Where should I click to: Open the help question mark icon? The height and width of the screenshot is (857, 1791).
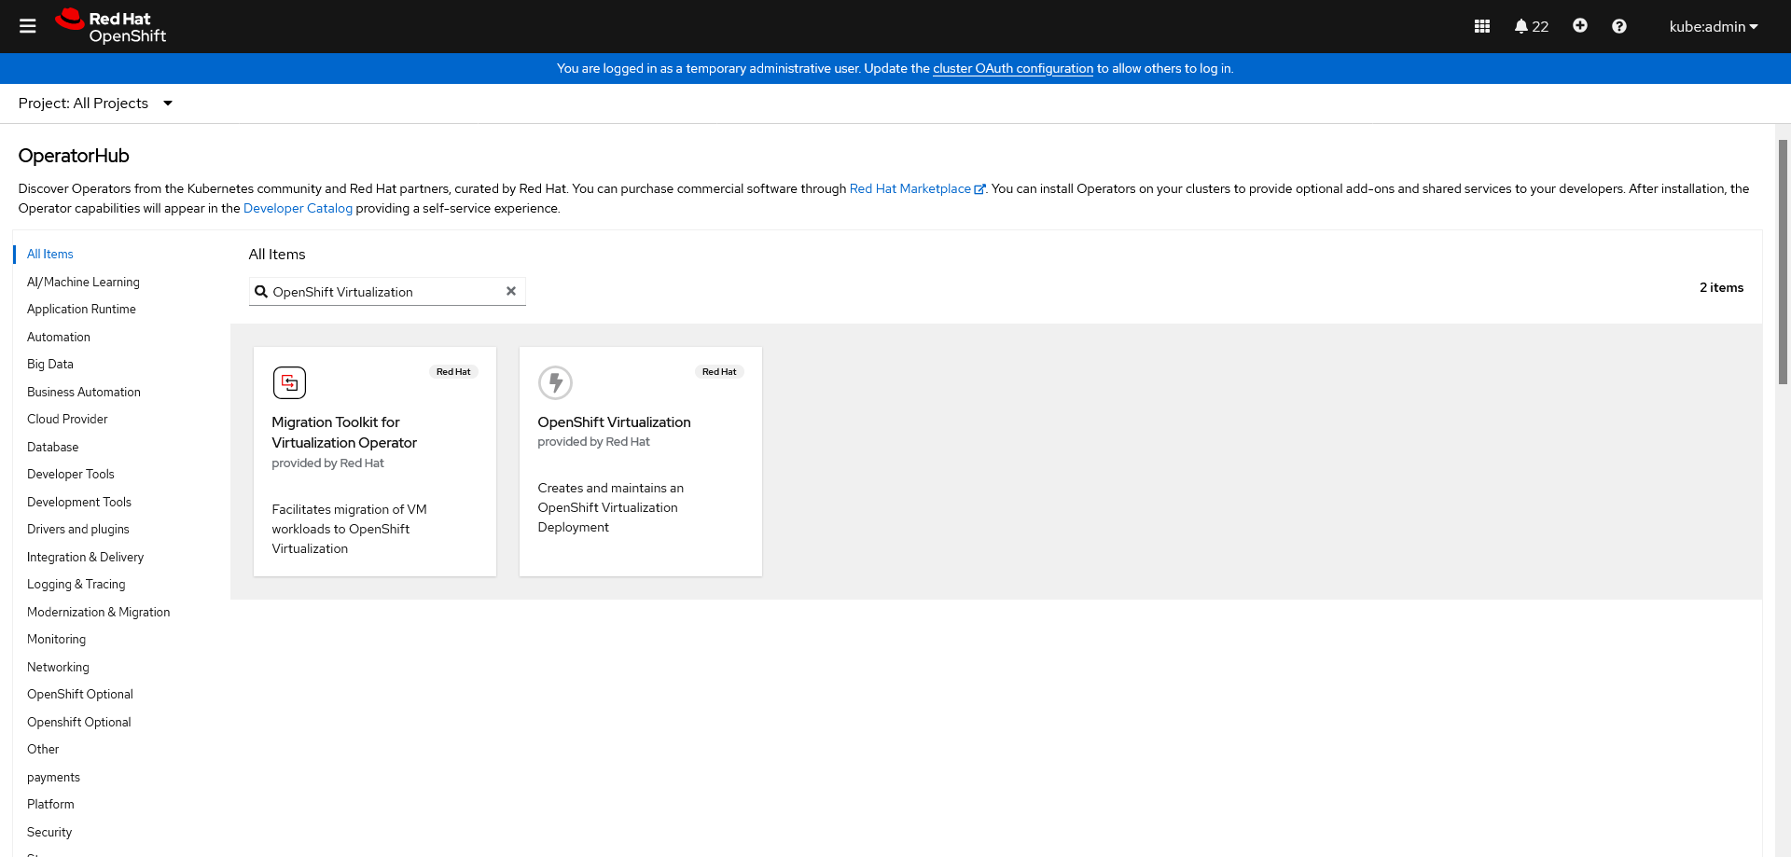(1618, 26)
